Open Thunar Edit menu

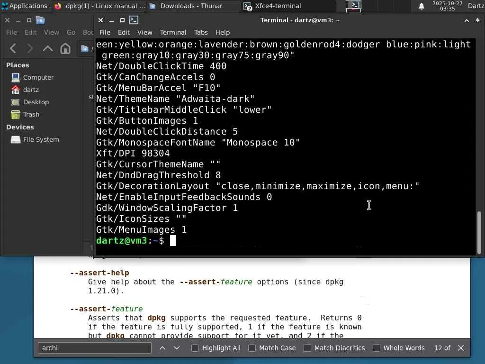coord(30,32)
